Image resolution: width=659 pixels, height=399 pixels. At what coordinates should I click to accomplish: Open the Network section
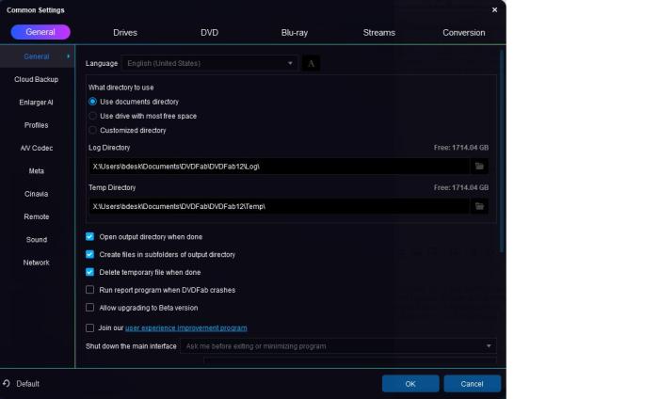(37, 263)
